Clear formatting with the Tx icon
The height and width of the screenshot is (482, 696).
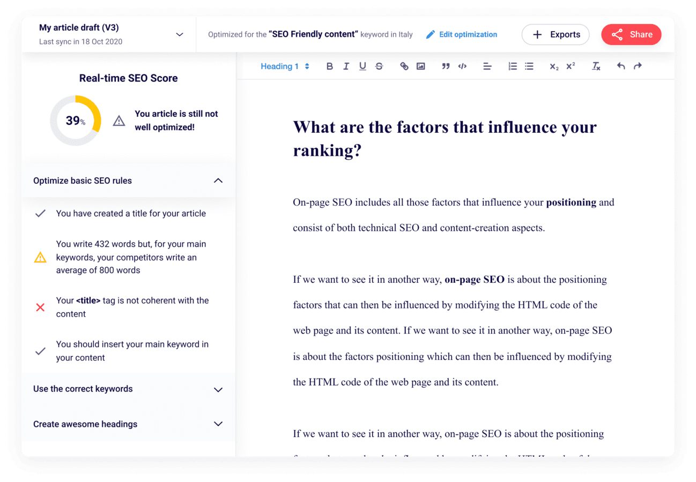[x=596, y=66]
